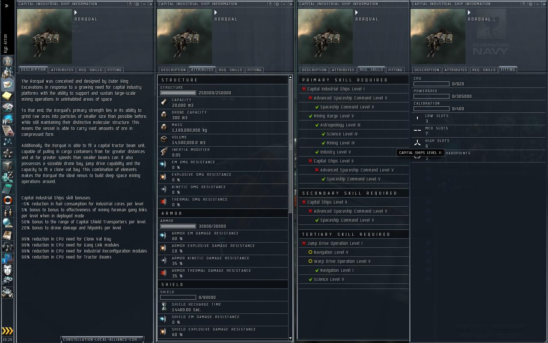Image resolution: width=548 pixels, height=343 pixels.
Task: Switch to Fitting tab in first window
Action: coord(114,70)
